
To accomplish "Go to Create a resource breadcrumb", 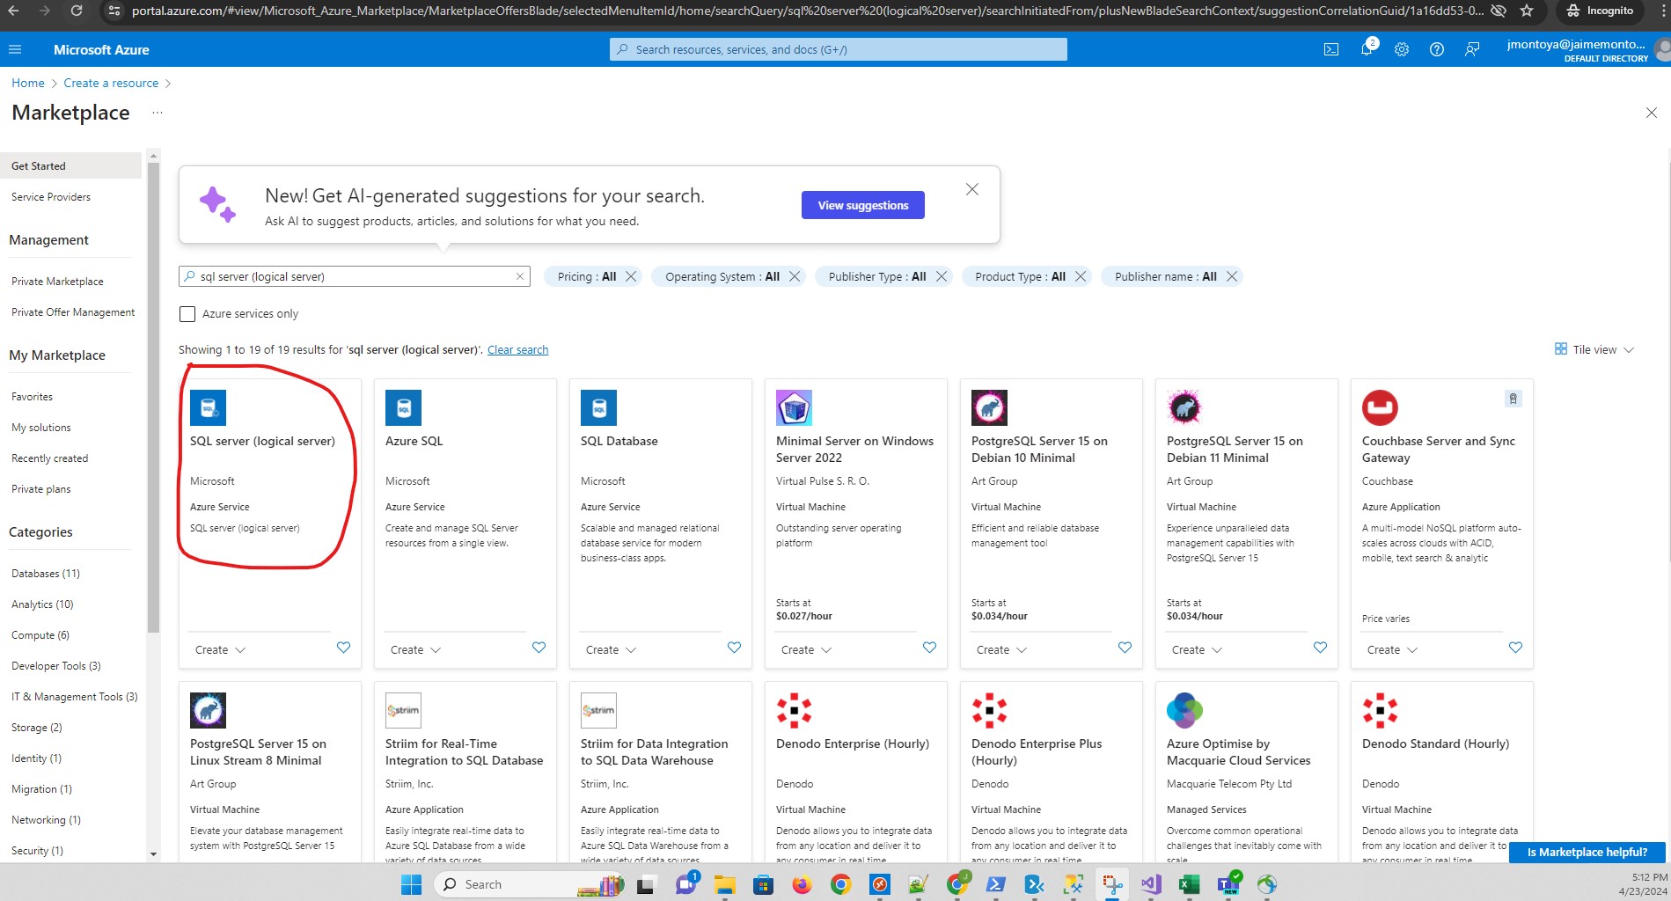I will [111, 83].
